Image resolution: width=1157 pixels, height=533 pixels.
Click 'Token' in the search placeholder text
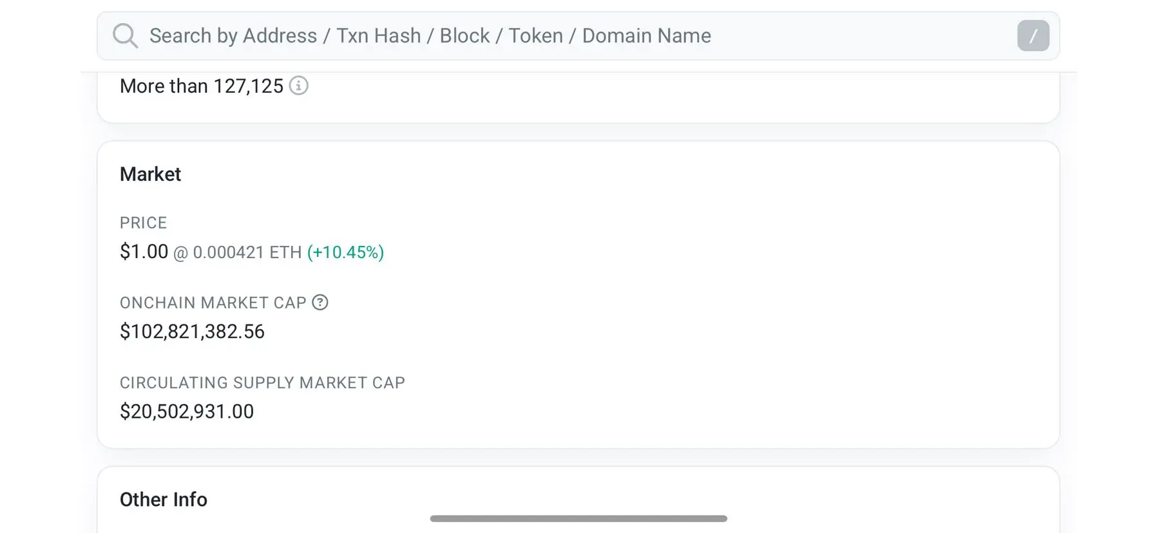(x=535, y=35)
